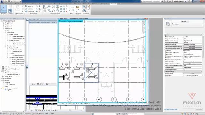Click the Match type properties paintbrush icon

pos(23,11)
